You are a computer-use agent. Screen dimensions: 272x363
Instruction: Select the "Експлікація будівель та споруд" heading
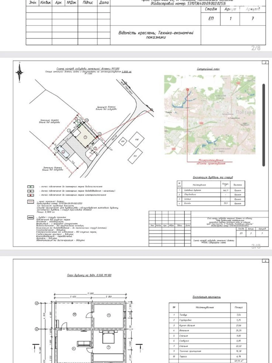pyautogui.click(x=212, y=177)
